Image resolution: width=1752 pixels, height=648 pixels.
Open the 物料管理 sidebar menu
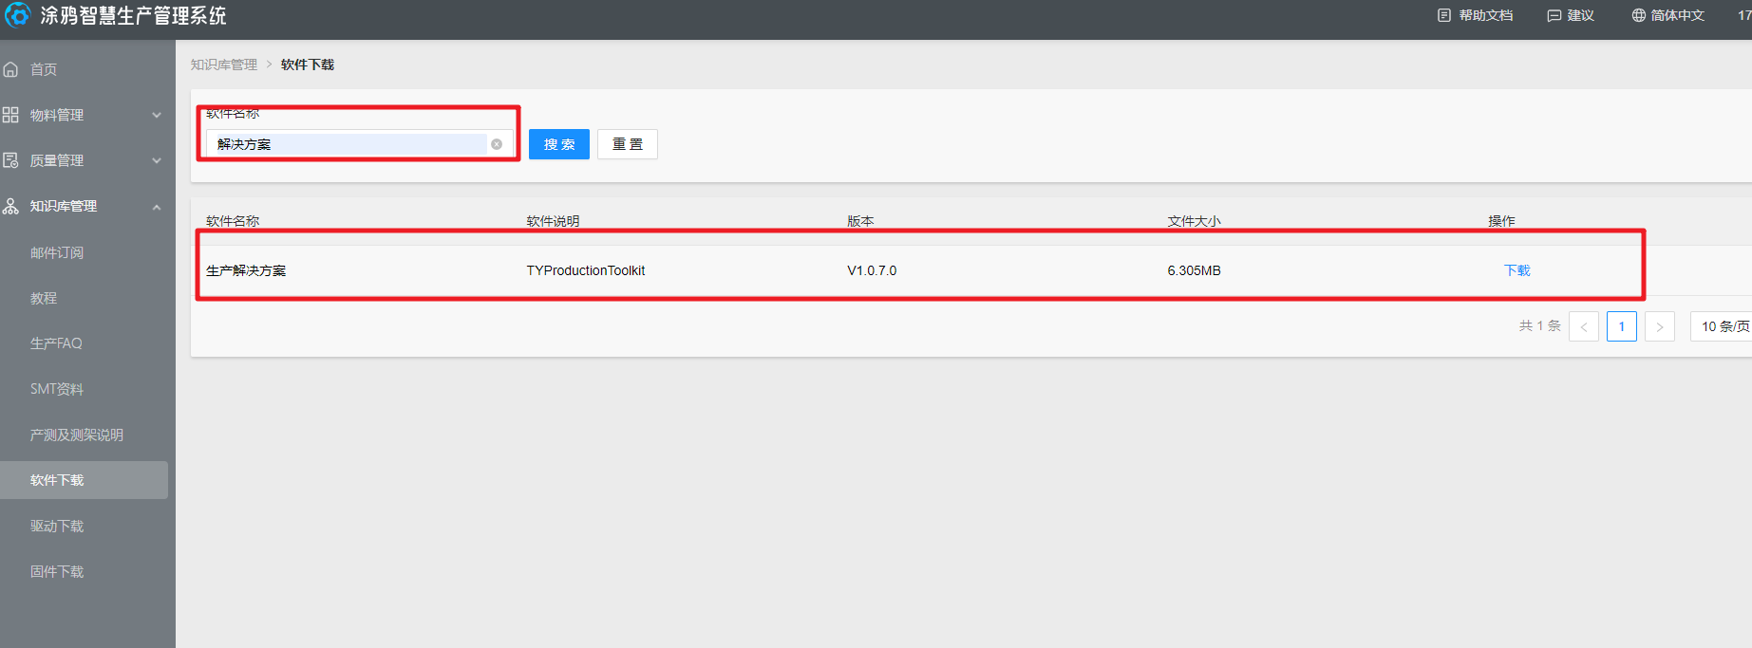[x=57, y=115]
